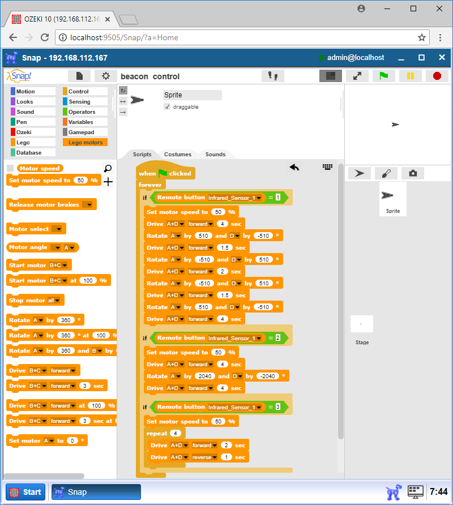
Task: Stop all scripts with the red stop button
Action: tap(437, 76)
